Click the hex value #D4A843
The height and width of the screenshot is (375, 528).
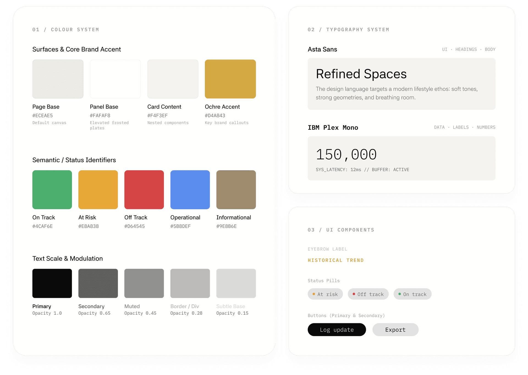point(215,116)
